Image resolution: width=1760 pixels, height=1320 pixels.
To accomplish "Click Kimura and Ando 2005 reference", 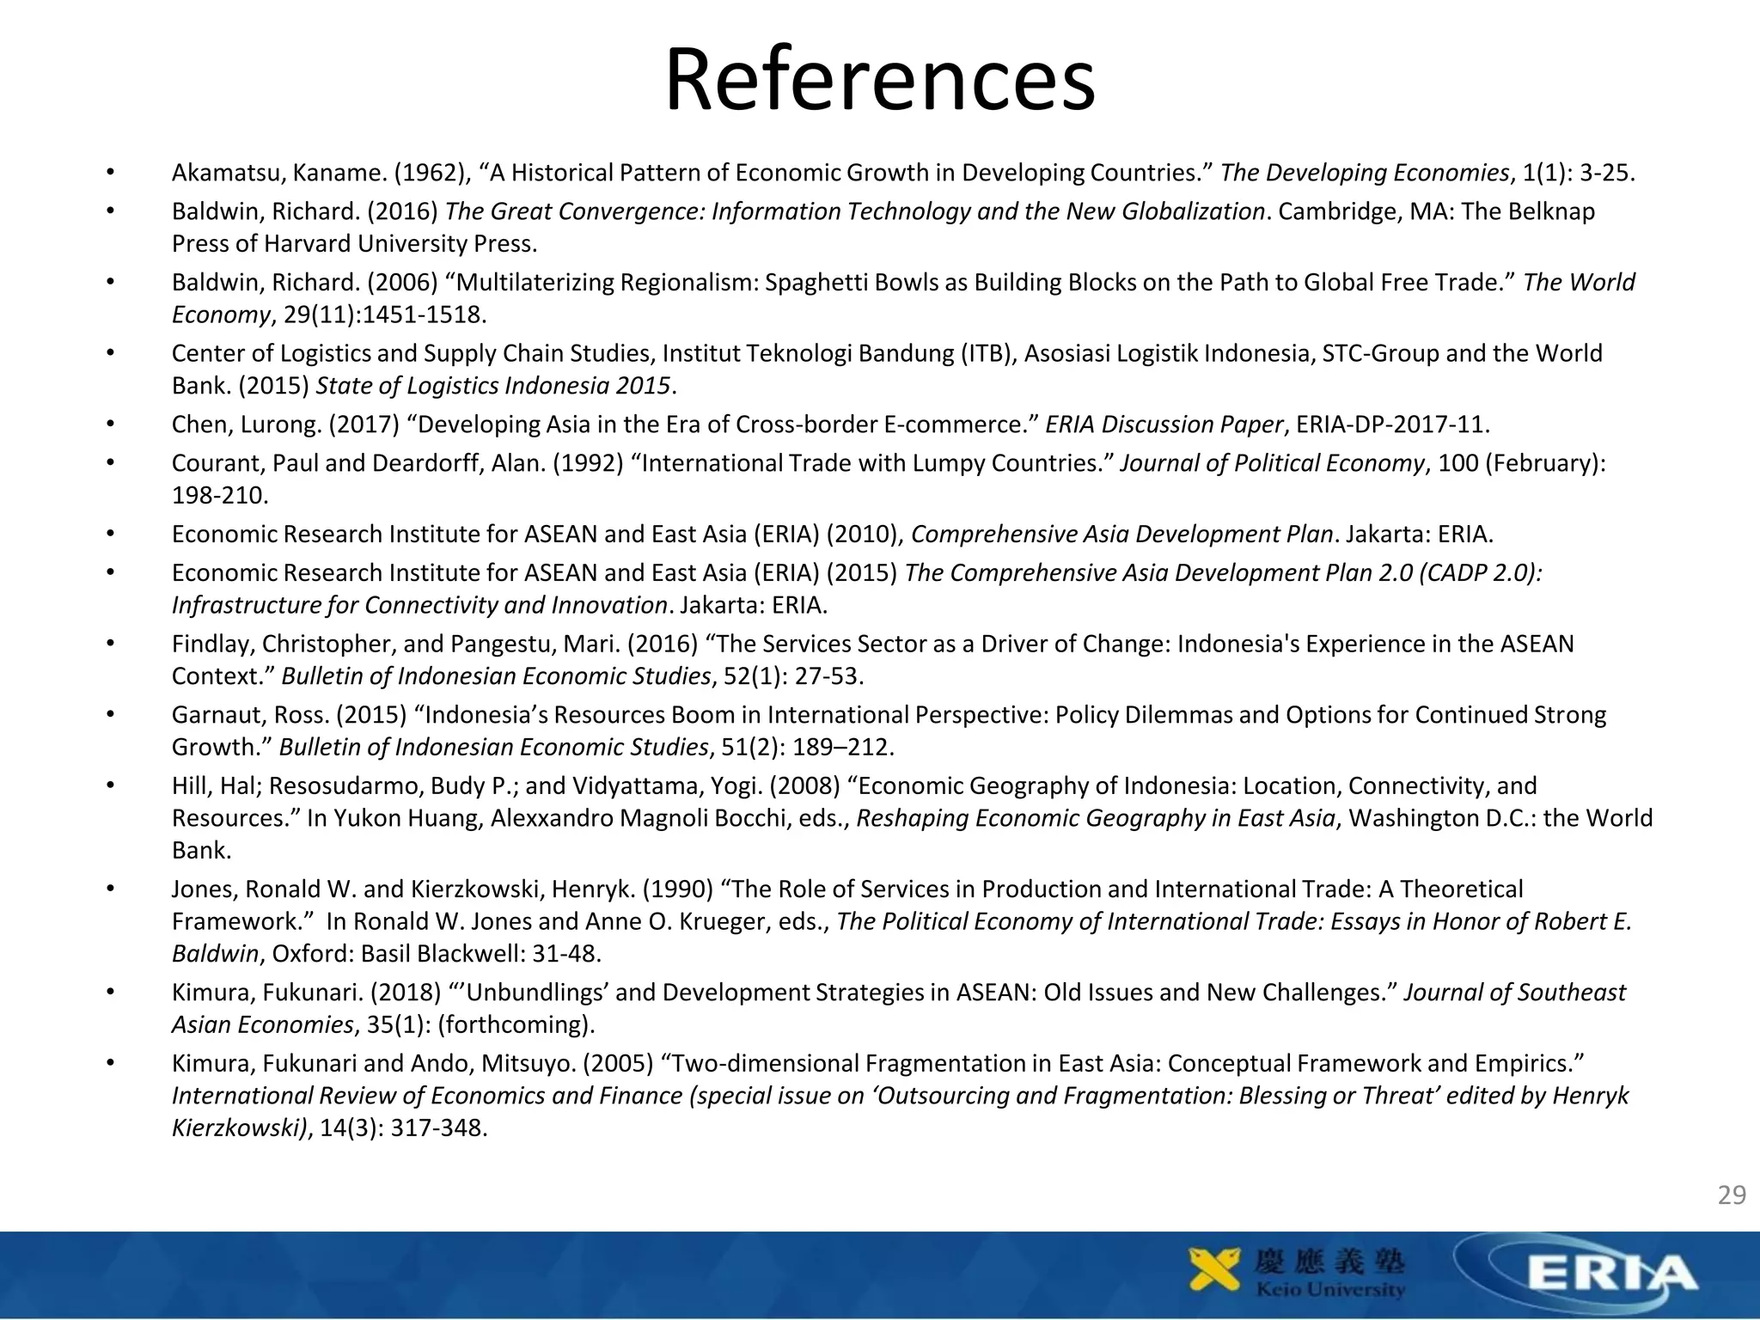I will (877, 1064).
